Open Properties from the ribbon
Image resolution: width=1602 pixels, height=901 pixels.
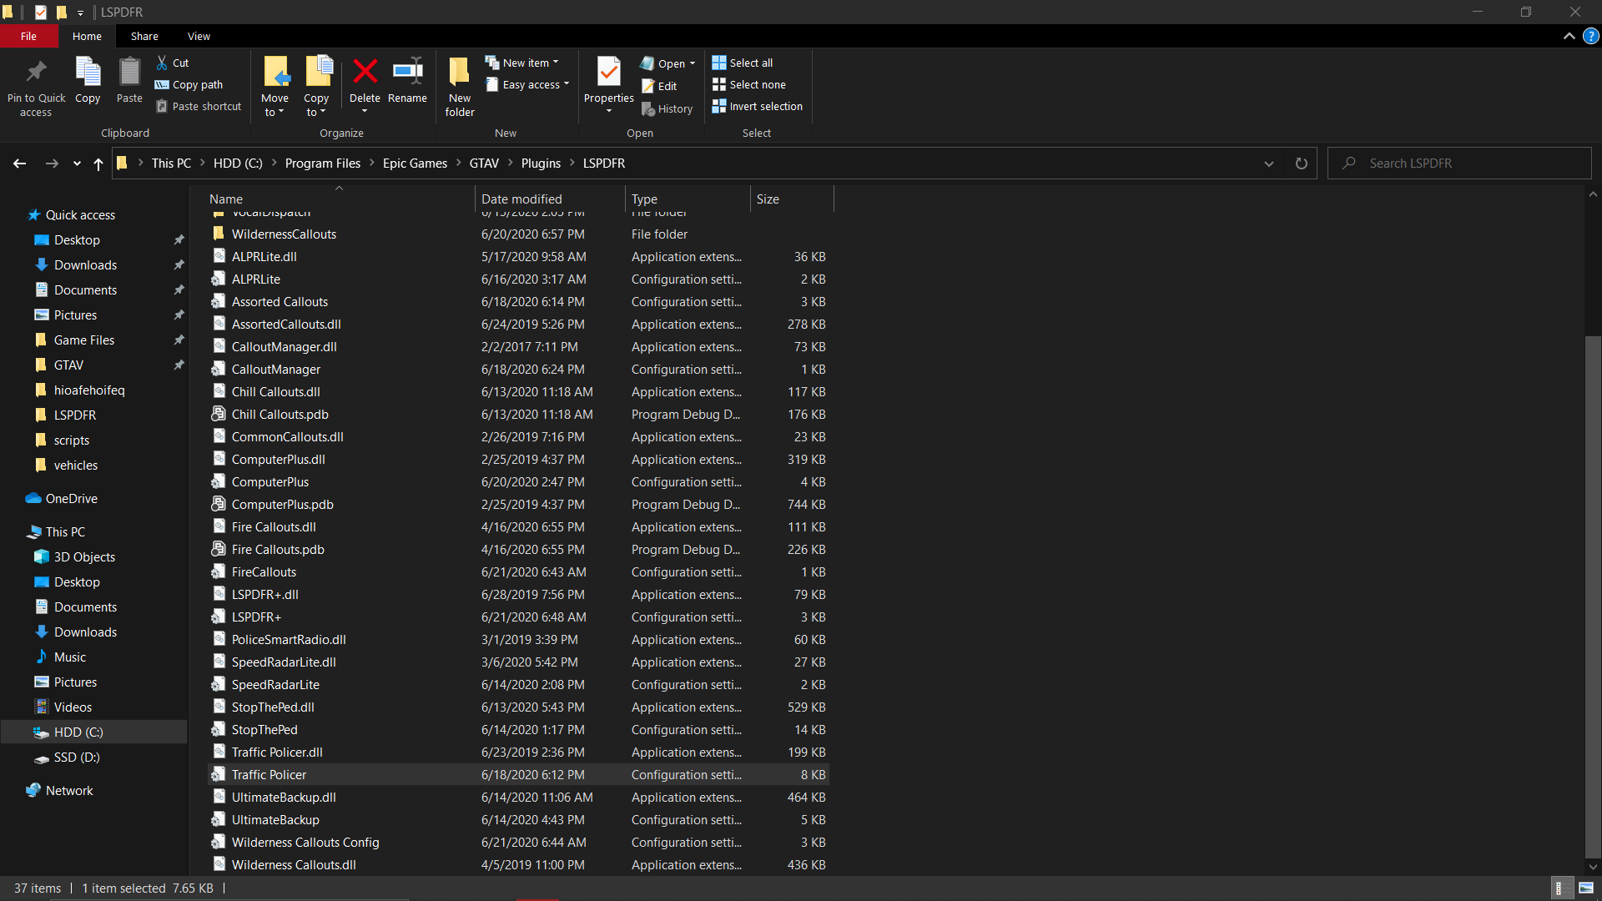coord(608,73)
